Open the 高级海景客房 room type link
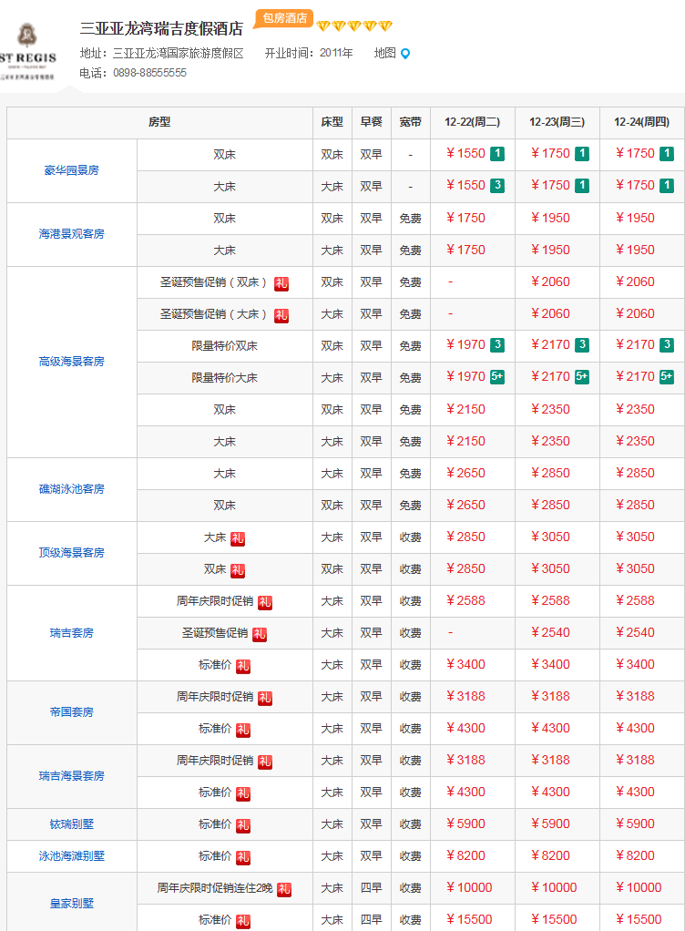The image size is (685, 931). pos(71,362)
